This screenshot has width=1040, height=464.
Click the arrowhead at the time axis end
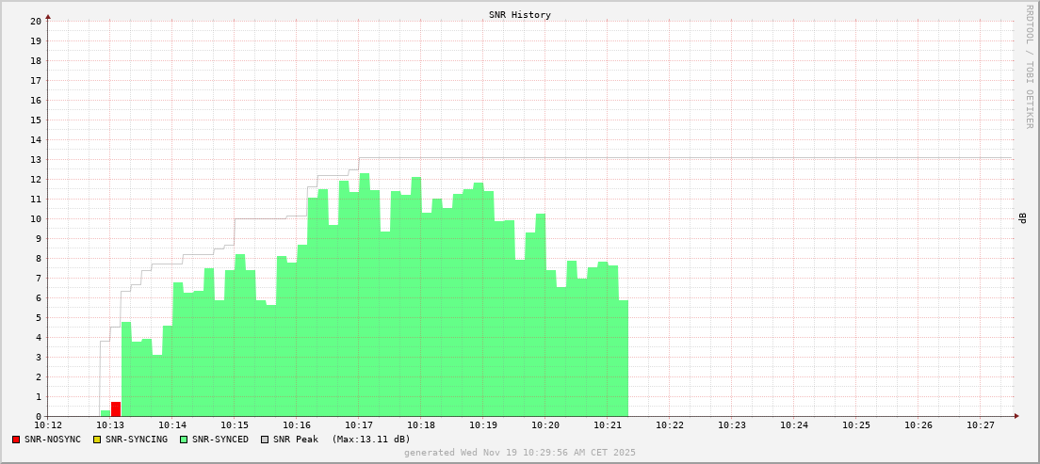[x=1016, y=416]
